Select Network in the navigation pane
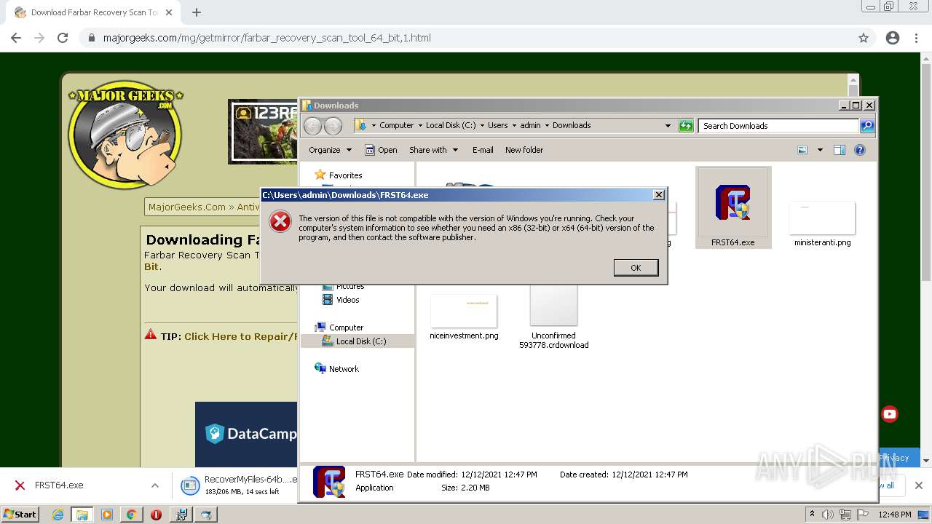Viewport: 932px width, 524px height. coord(344,369)
